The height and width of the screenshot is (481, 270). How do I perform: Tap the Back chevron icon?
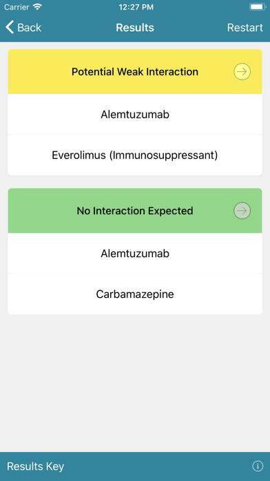tap(10, 28)
